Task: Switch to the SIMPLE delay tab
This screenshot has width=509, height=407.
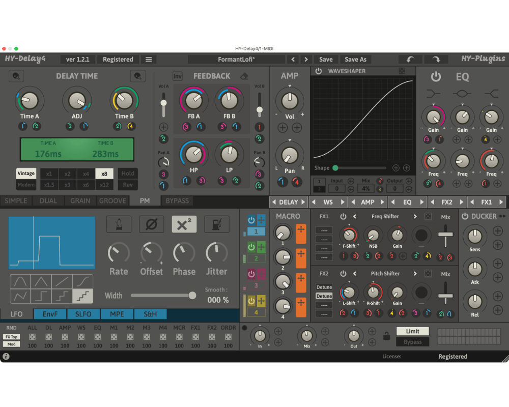Action: [16, 201]
